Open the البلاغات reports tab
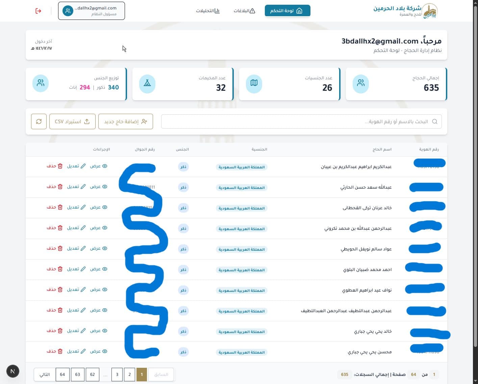Viewport: 478px width, 384px height. 244,11
